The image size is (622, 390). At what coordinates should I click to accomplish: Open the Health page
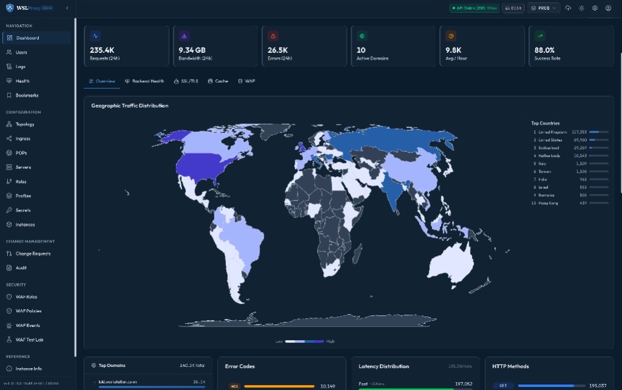pos(36,81)
